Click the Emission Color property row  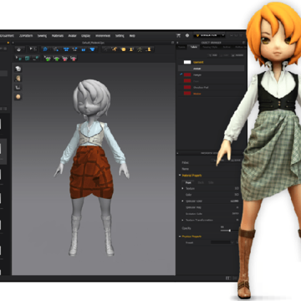[211, 214]
